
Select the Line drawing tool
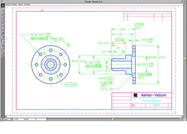tap(2, 10)
